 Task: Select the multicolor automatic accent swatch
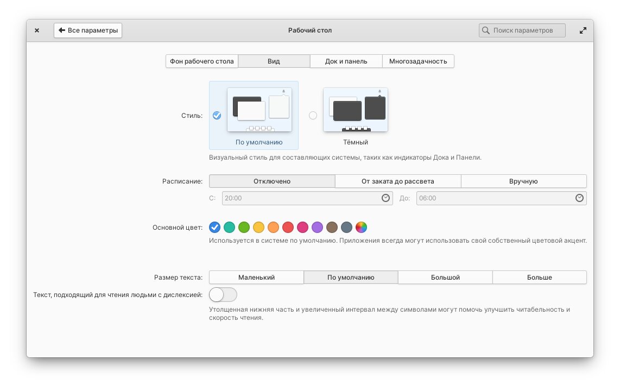362,227
